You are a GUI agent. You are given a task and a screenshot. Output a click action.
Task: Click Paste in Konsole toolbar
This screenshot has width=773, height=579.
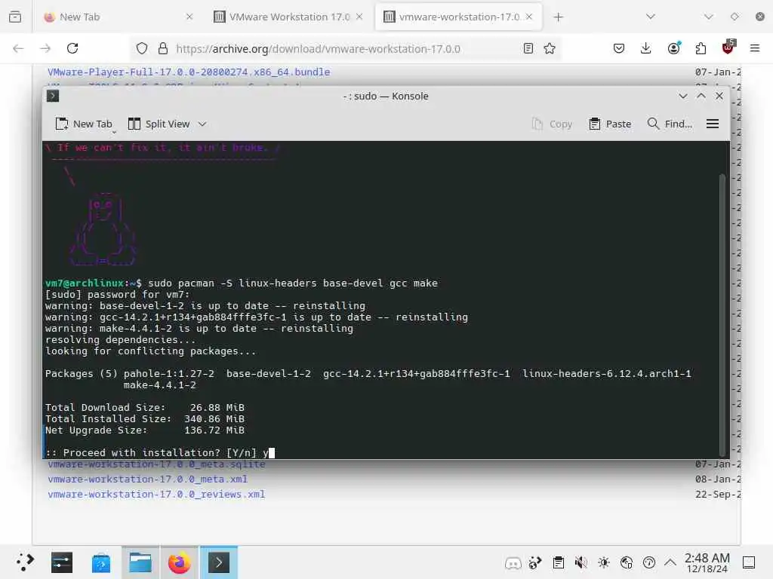pyautogui.click(x=610, y=124)
